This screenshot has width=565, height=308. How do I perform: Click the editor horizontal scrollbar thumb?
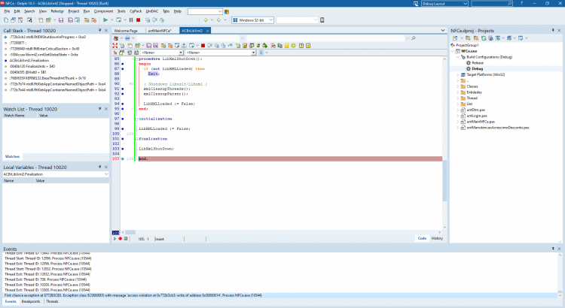(130, 233)
